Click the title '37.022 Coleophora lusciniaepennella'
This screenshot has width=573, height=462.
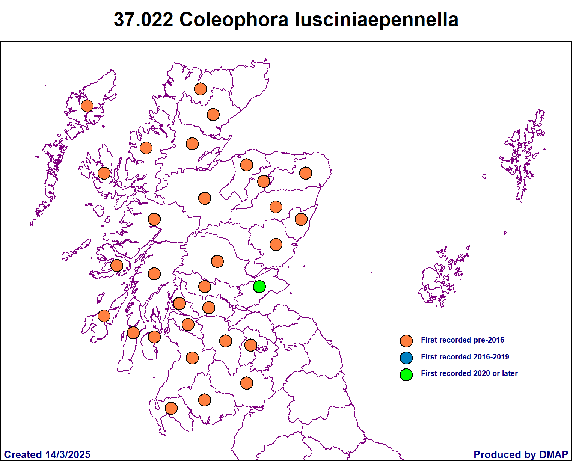[x=286, y=20]
